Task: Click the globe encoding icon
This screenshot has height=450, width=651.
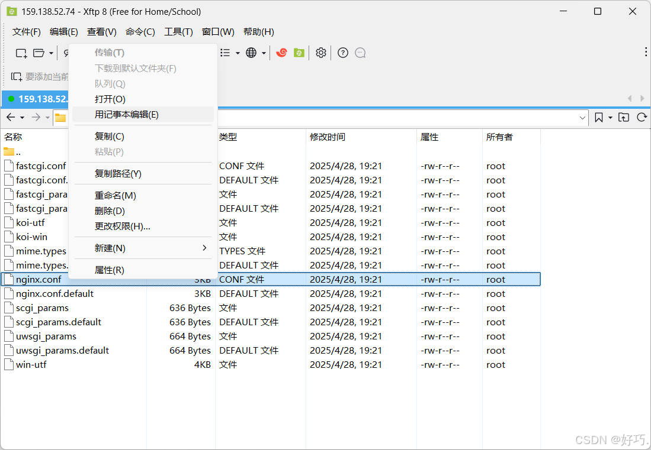Action: pos(251,53)
